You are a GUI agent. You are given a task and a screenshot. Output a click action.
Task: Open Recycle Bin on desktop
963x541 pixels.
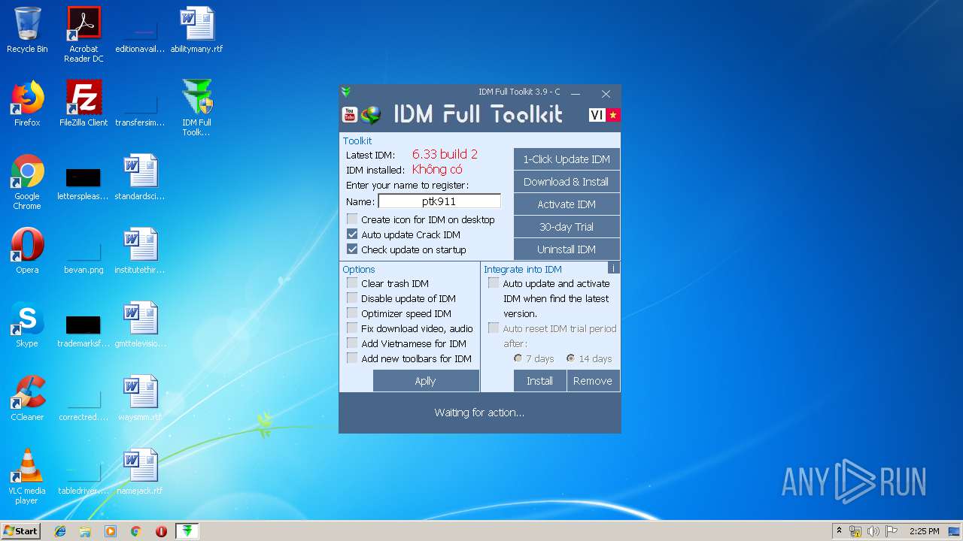pos(27,30)
